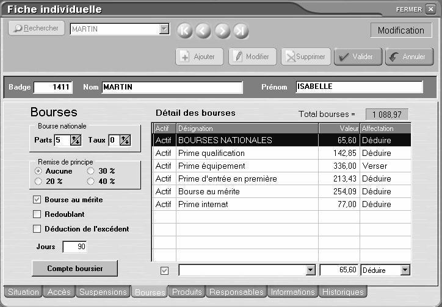The image size is (442, 307).
Task: Switch to the Responsables tab
Action: point(236,292)
